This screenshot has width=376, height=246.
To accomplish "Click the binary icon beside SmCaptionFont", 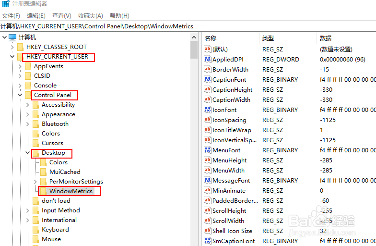I will click(207, 241).
